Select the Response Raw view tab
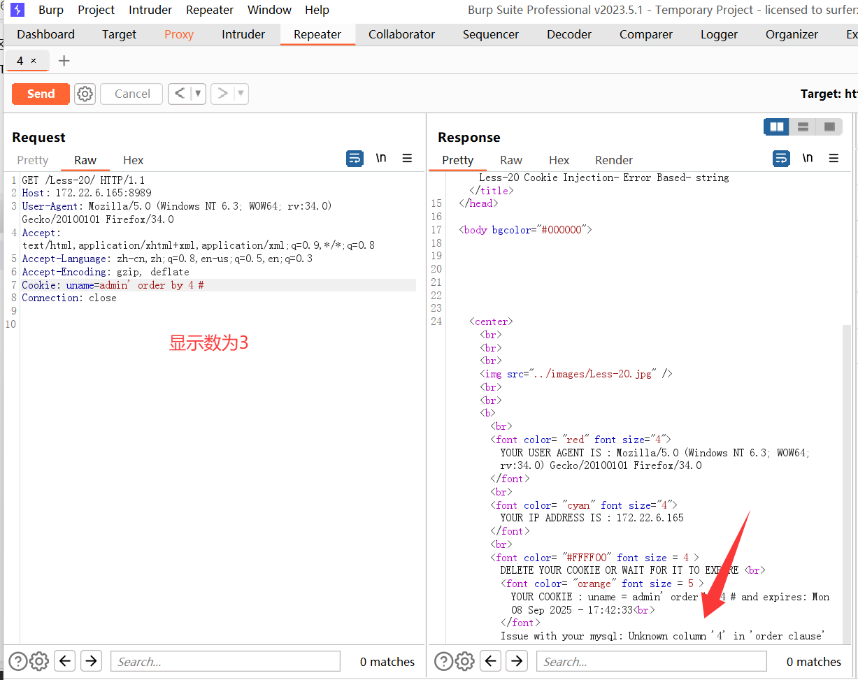Screen dimensions: 858x680 (511, 160)
